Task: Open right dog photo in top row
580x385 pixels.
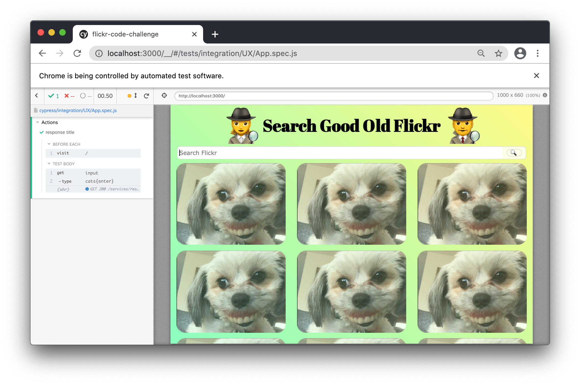Action: tap(472, 204)
